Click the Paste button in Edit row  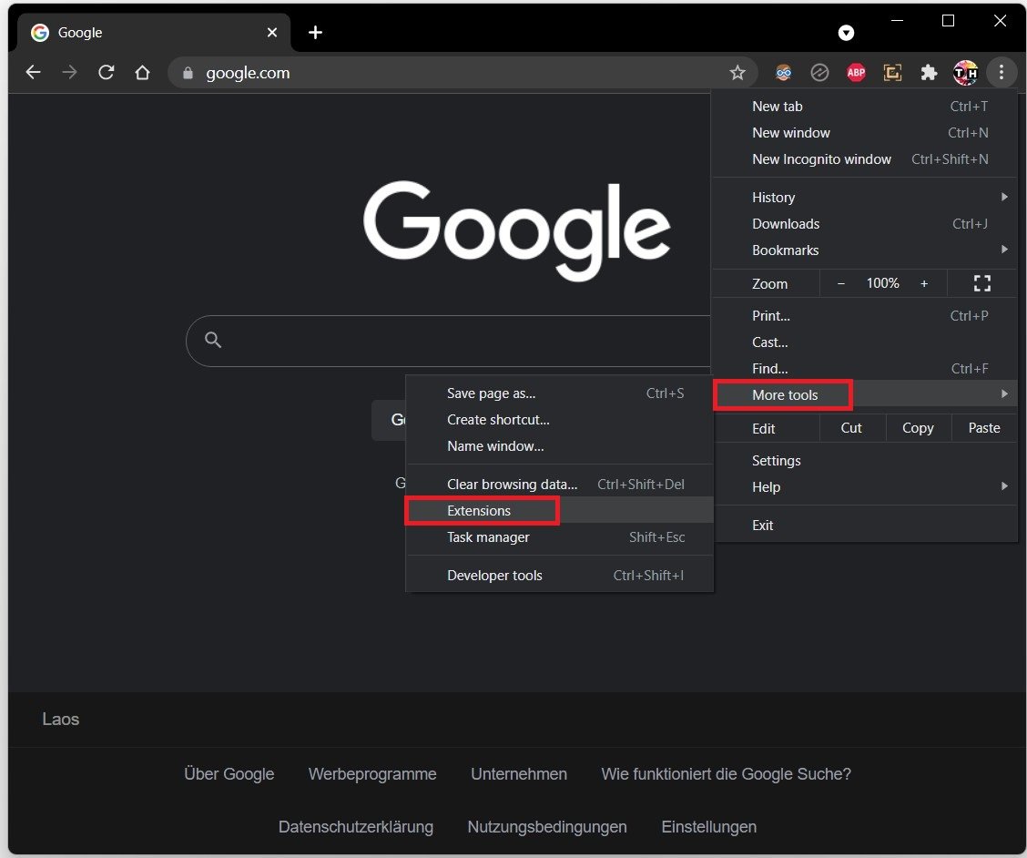(983, 428)
